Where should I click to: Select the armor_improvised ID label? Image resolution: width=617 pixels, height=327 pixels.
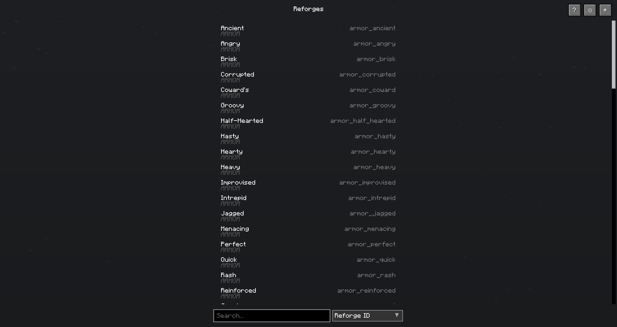pos(367,183)
